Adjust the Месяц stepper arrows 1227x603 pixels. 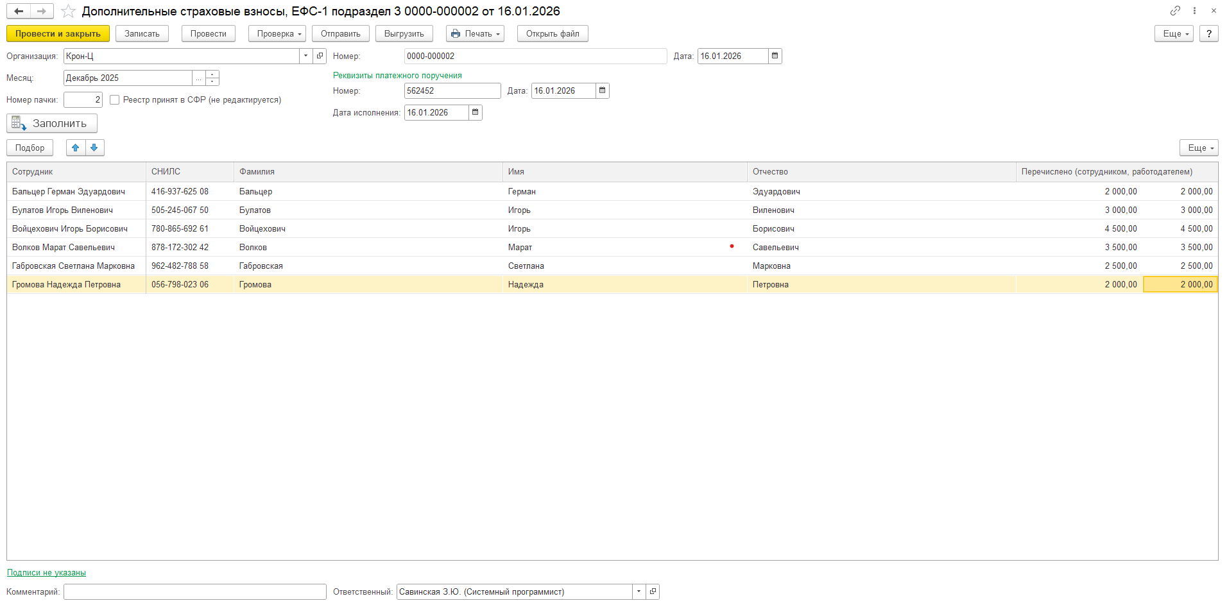212,78
